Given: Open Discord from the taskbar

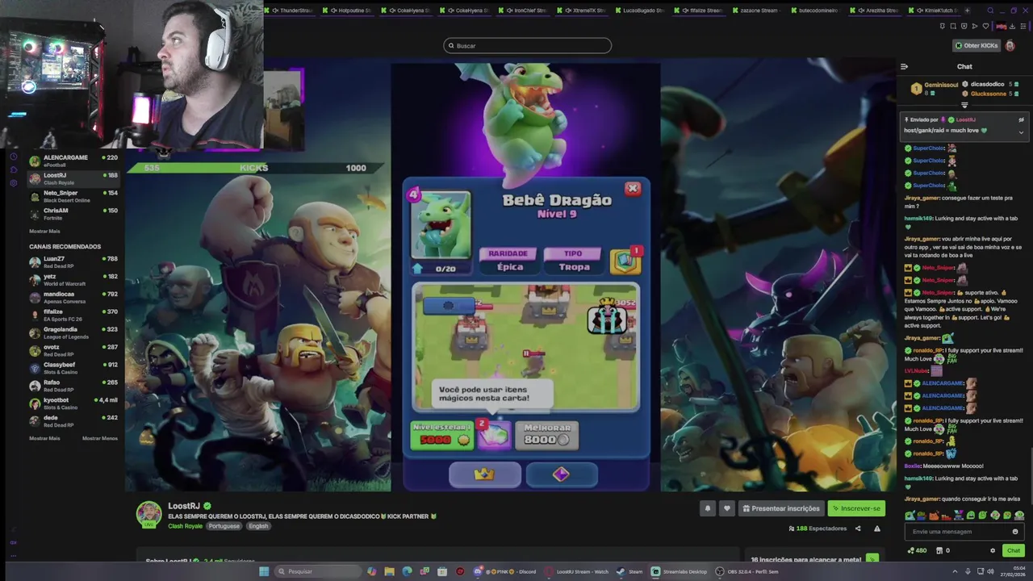Looking at the screenshot, I should tap(506, 571).
